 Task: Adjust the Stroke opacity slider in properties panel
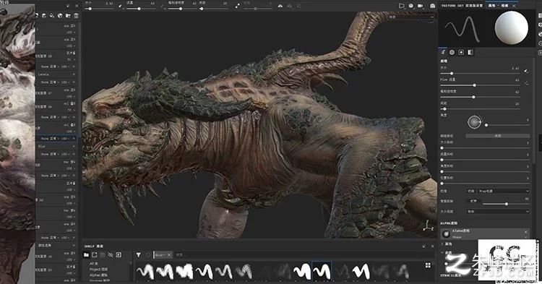click(480, 97)
